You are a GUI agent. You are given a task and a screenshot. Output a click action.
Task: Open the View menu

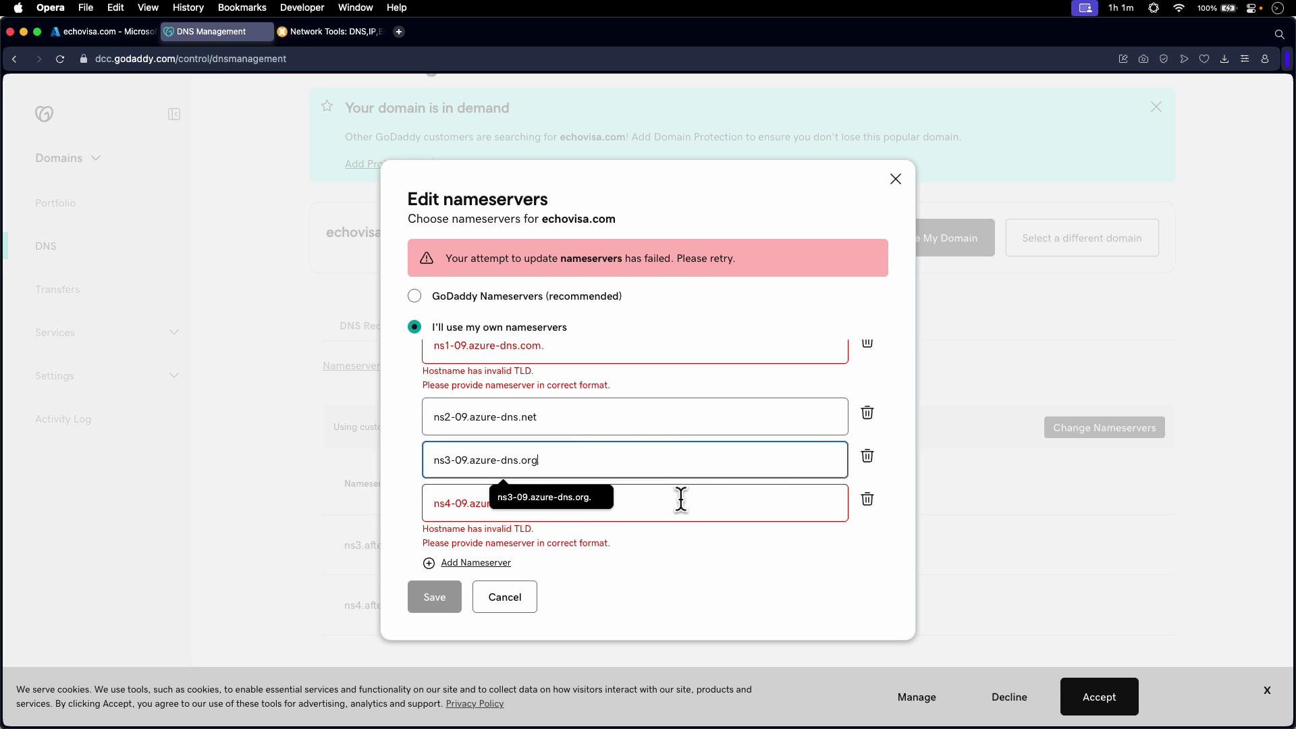click(148, 7)
